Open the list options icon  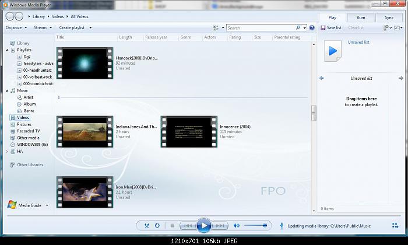pyautogui.click(x=388, y=27)
